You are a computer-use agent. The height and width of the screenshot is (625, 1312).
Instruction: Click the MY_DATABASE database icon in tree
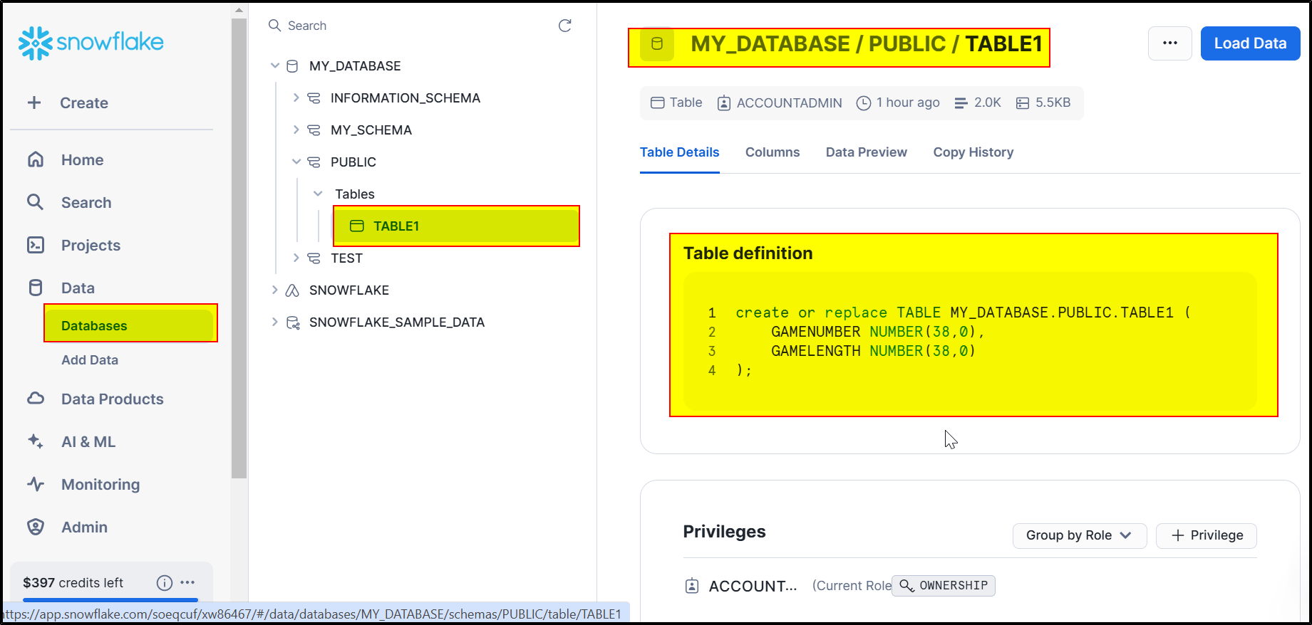292,66
